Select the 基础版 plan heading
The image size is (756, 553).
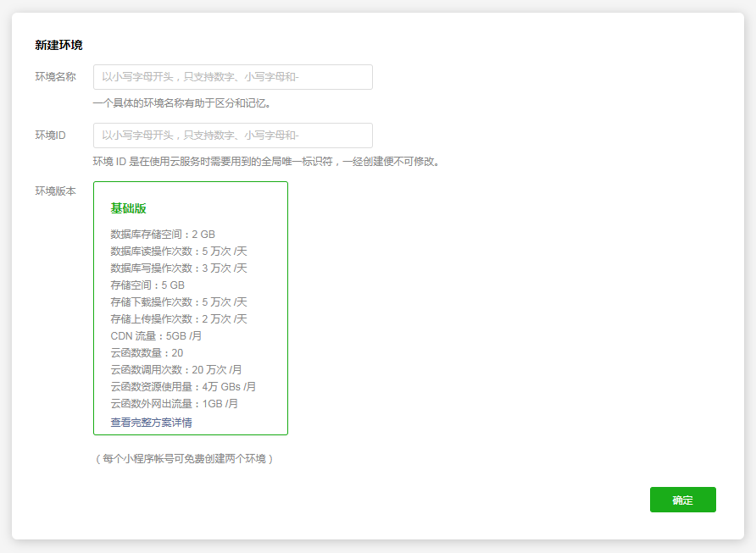pyautogui.click(x=129, y=208)
